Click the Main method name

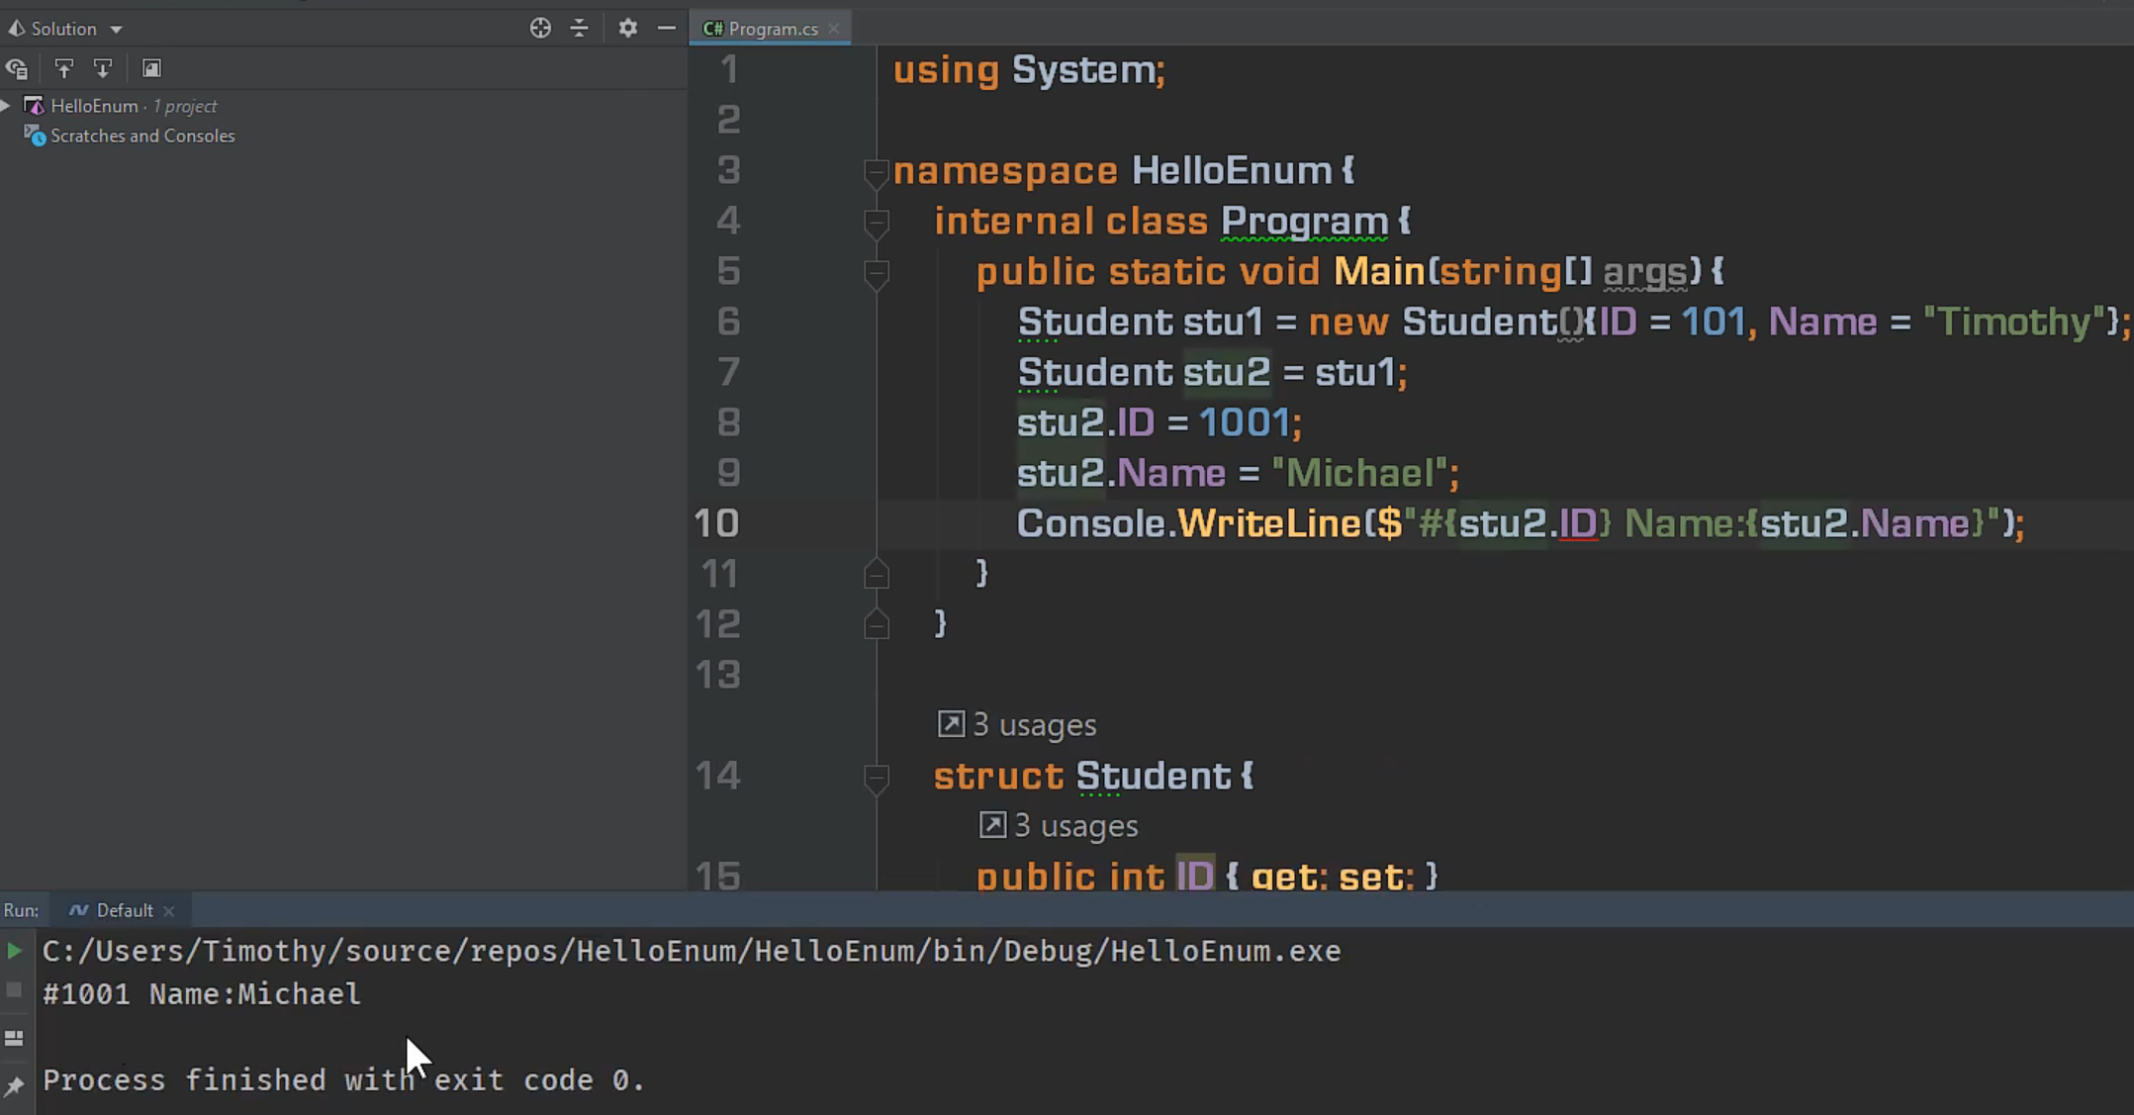pyautogui.click(x=1379, y=272)
